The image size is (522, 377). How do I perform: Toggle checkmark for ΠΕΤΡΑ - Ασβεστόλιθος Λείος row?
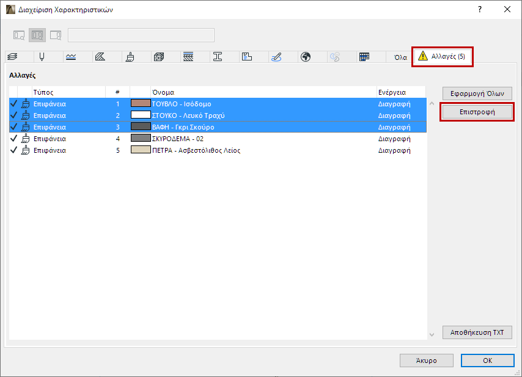coord(13,150)
